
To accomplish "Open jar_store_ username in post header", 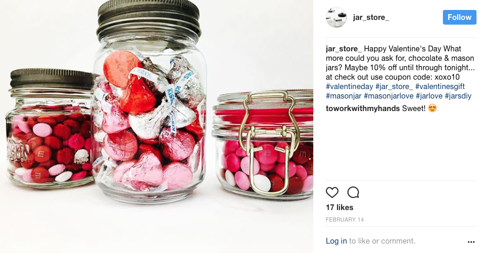I will pyautogui.click(x=371, y=17).
